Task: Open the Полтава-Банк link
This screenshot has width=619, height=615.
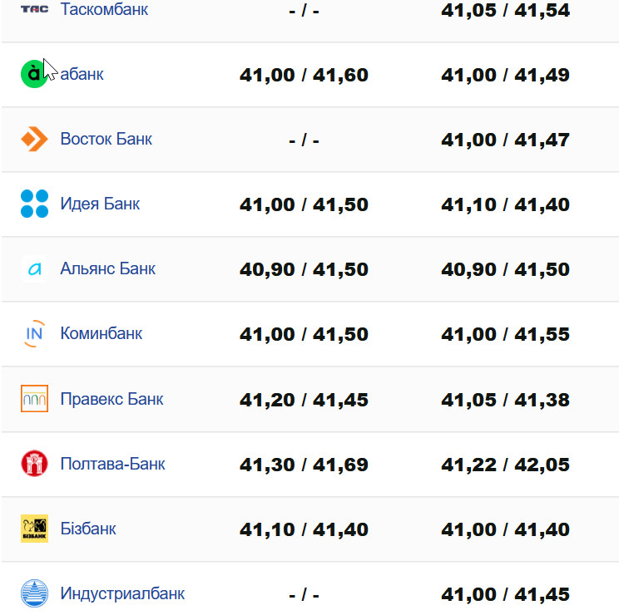Action: [112, 464]
